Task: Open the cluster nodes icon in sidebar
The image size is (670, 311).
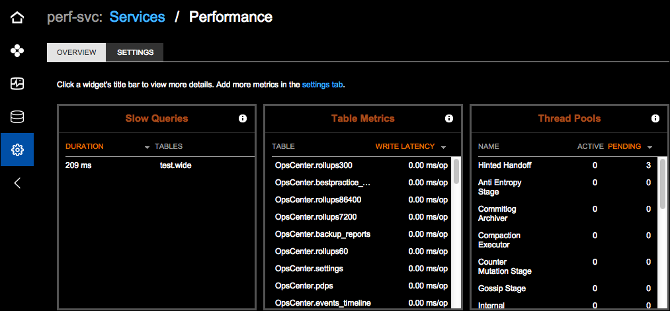Action: pyautogui.click(x=17, y=50)
